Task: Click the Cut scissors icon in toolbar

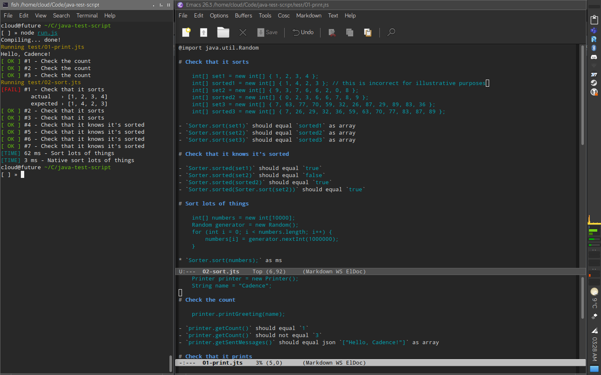Action: point(332,32)
